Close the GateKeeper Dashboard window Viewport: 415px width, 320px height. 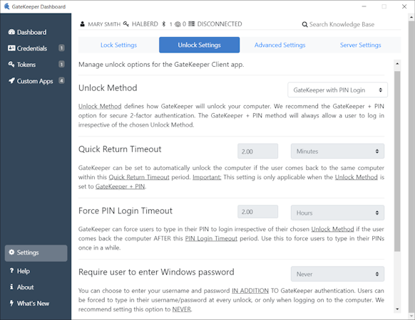[x=404, y=6]
